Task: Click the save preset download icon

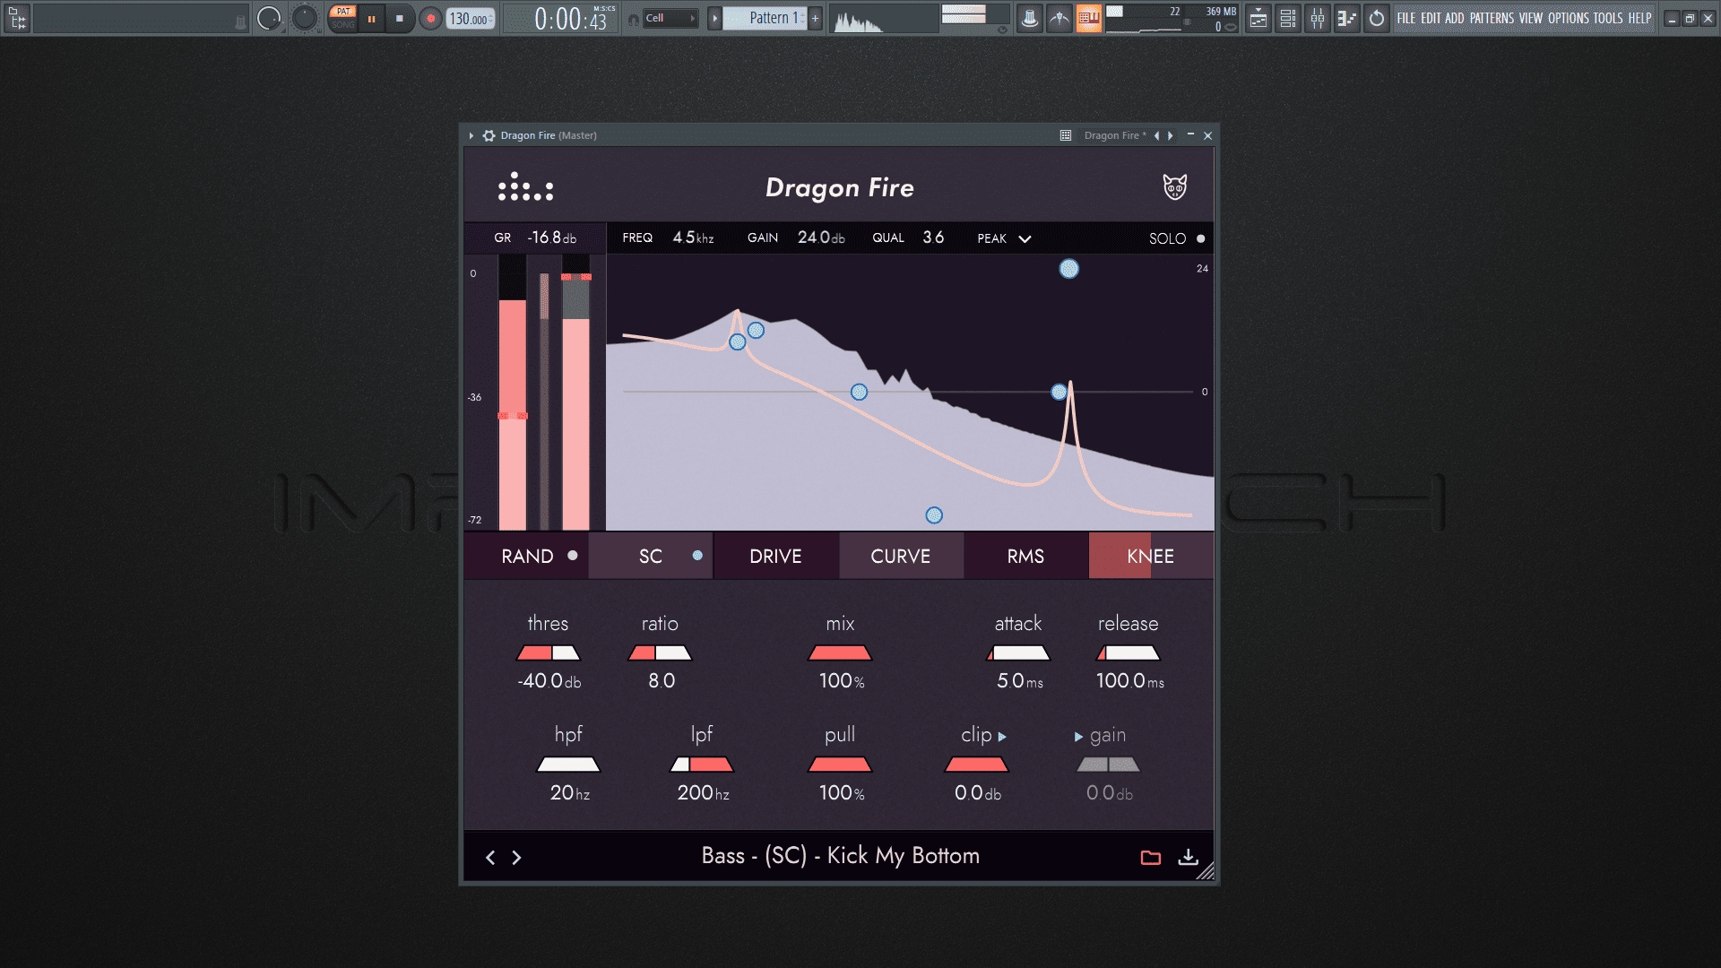Action: [x=1189, y=858]
